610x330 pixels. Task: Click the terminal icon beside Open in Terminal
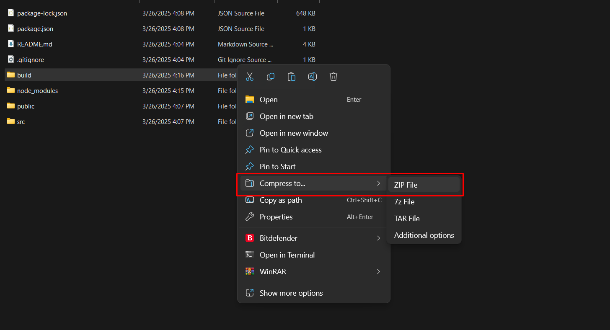[x=250, y=255]
